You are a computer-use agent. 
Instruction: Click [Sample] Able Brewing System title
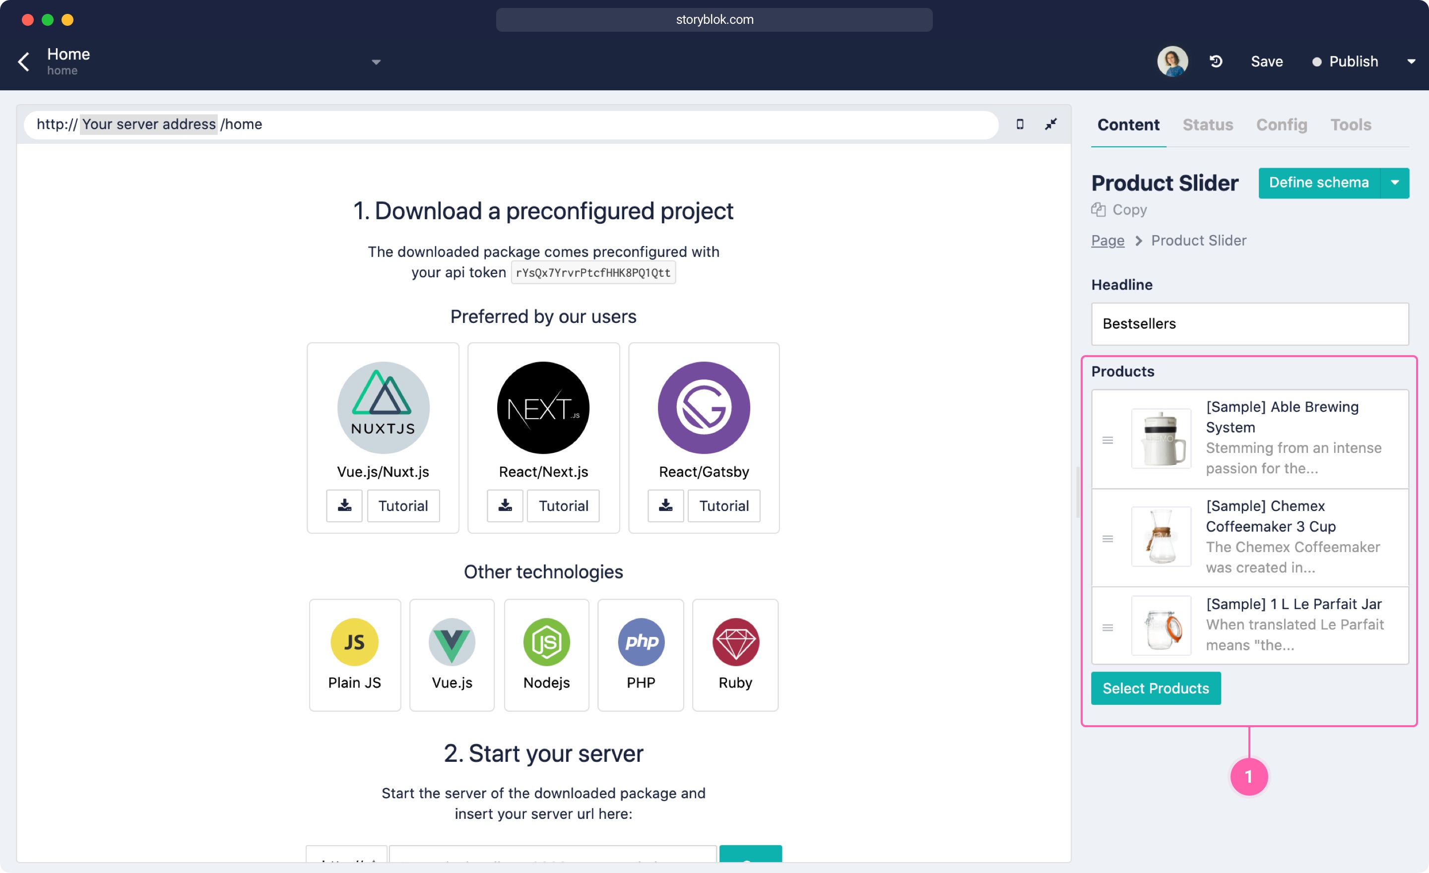point(1282,417)
